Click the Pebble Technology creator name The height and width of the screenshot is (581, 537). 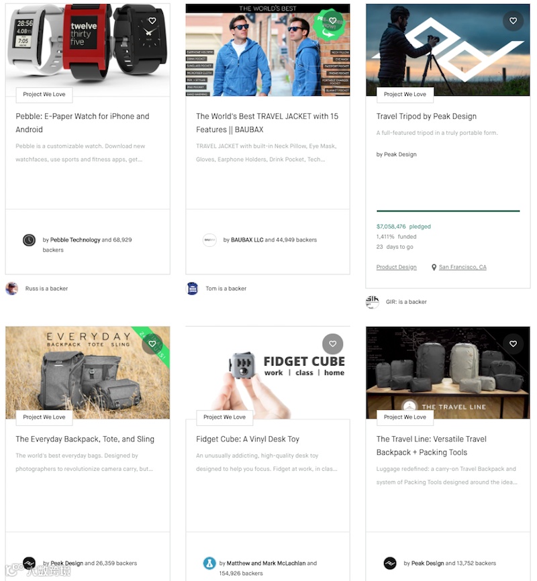pyautogui.click(x=75, y=240)
